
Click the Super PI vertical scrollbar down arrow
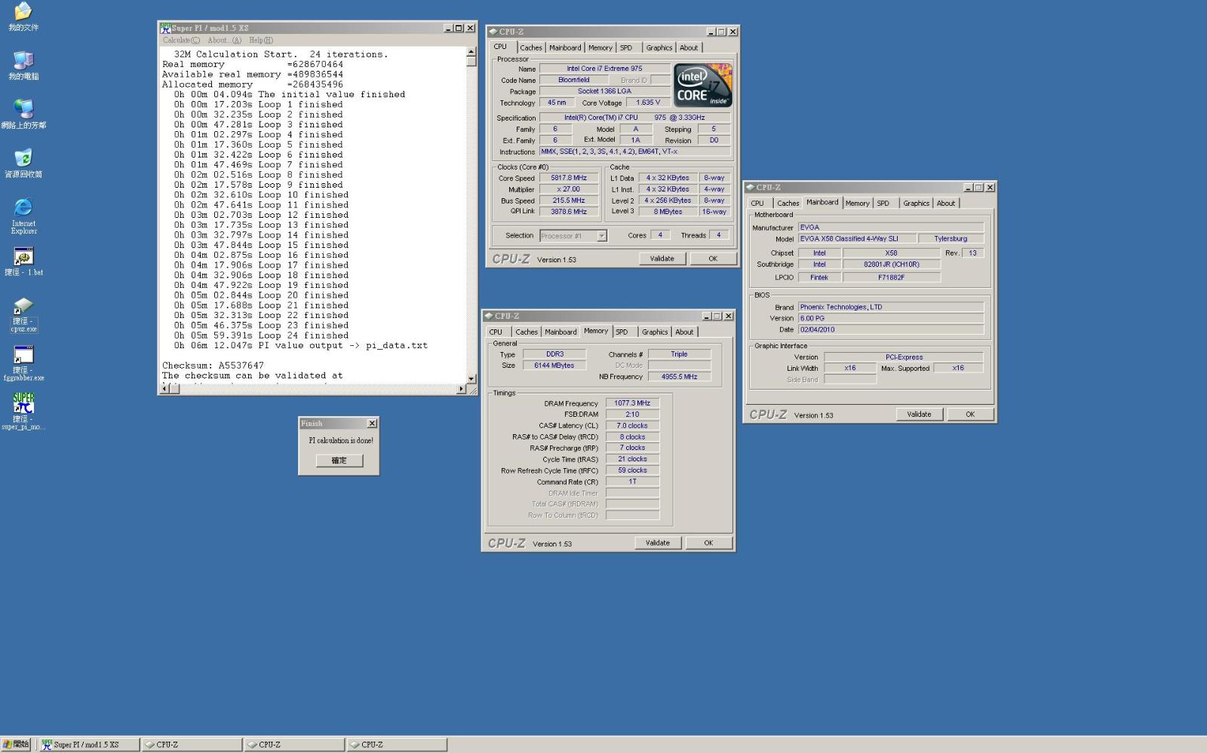pos(471,378)
